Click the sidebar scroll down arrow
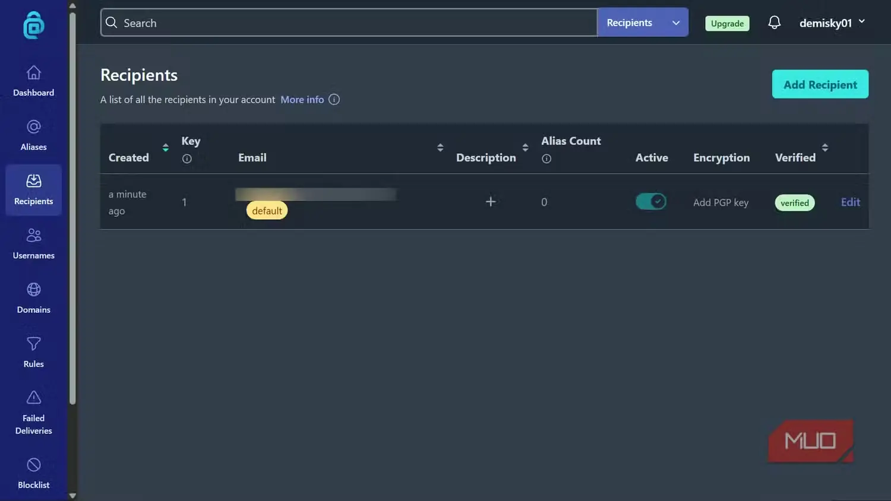891x501 pixels. click(72, 495)
